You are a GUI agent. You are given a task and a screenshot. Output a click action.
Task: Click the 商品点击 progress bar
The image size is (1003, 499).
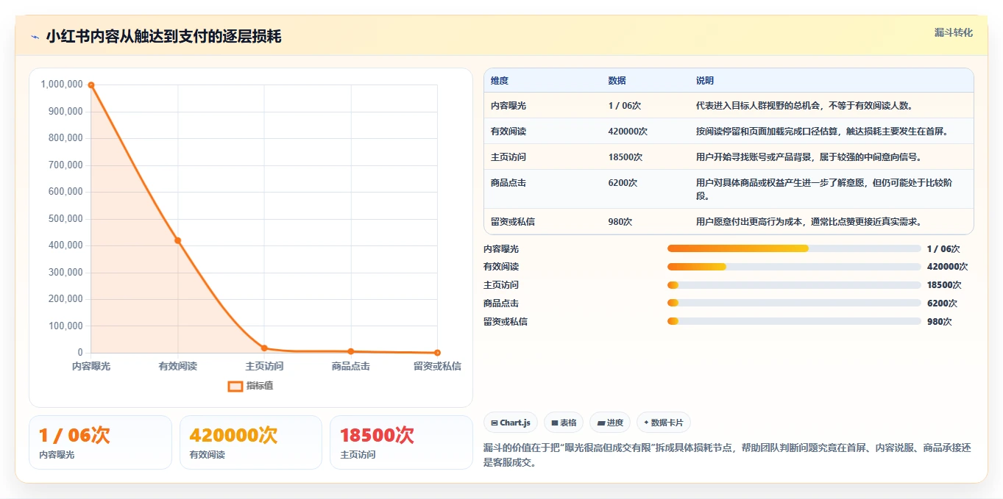pyautogui.click(x=794, y=303)
